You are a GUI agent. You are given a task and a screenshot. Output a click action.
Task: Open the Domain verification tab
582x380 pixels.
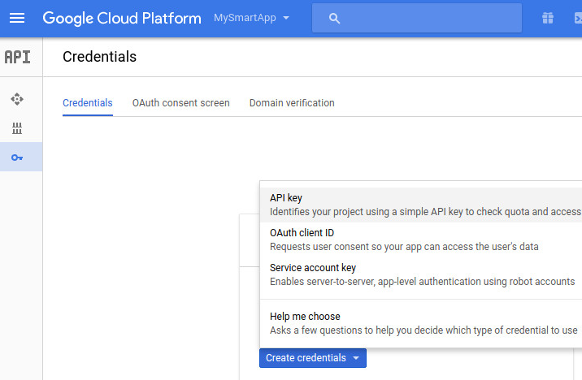pyautogui.click(x=292, y=103)
